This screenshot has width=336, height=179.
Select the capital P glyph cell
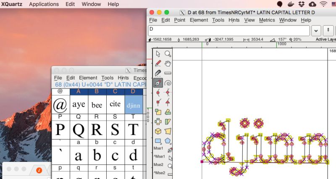[x=60, y=130]
